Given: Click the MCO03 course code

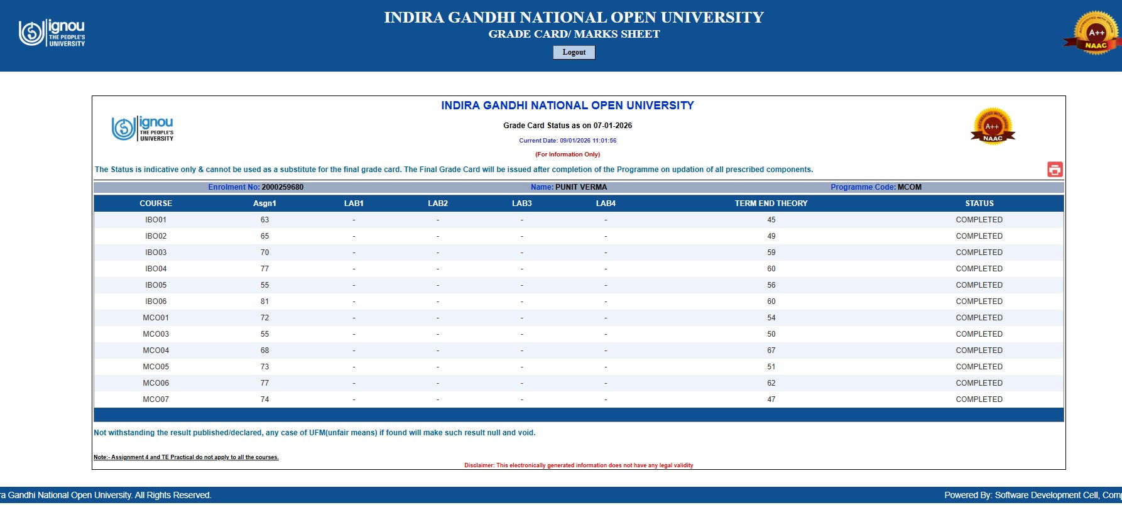Looking at the screenshot, I should pyautogui.click(x=156, y=334).
